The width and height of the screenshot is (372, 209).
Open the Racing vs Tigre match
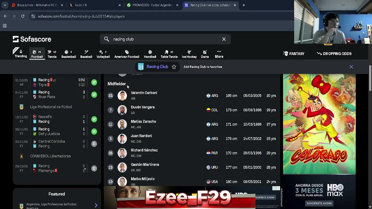tap(57, 82)
